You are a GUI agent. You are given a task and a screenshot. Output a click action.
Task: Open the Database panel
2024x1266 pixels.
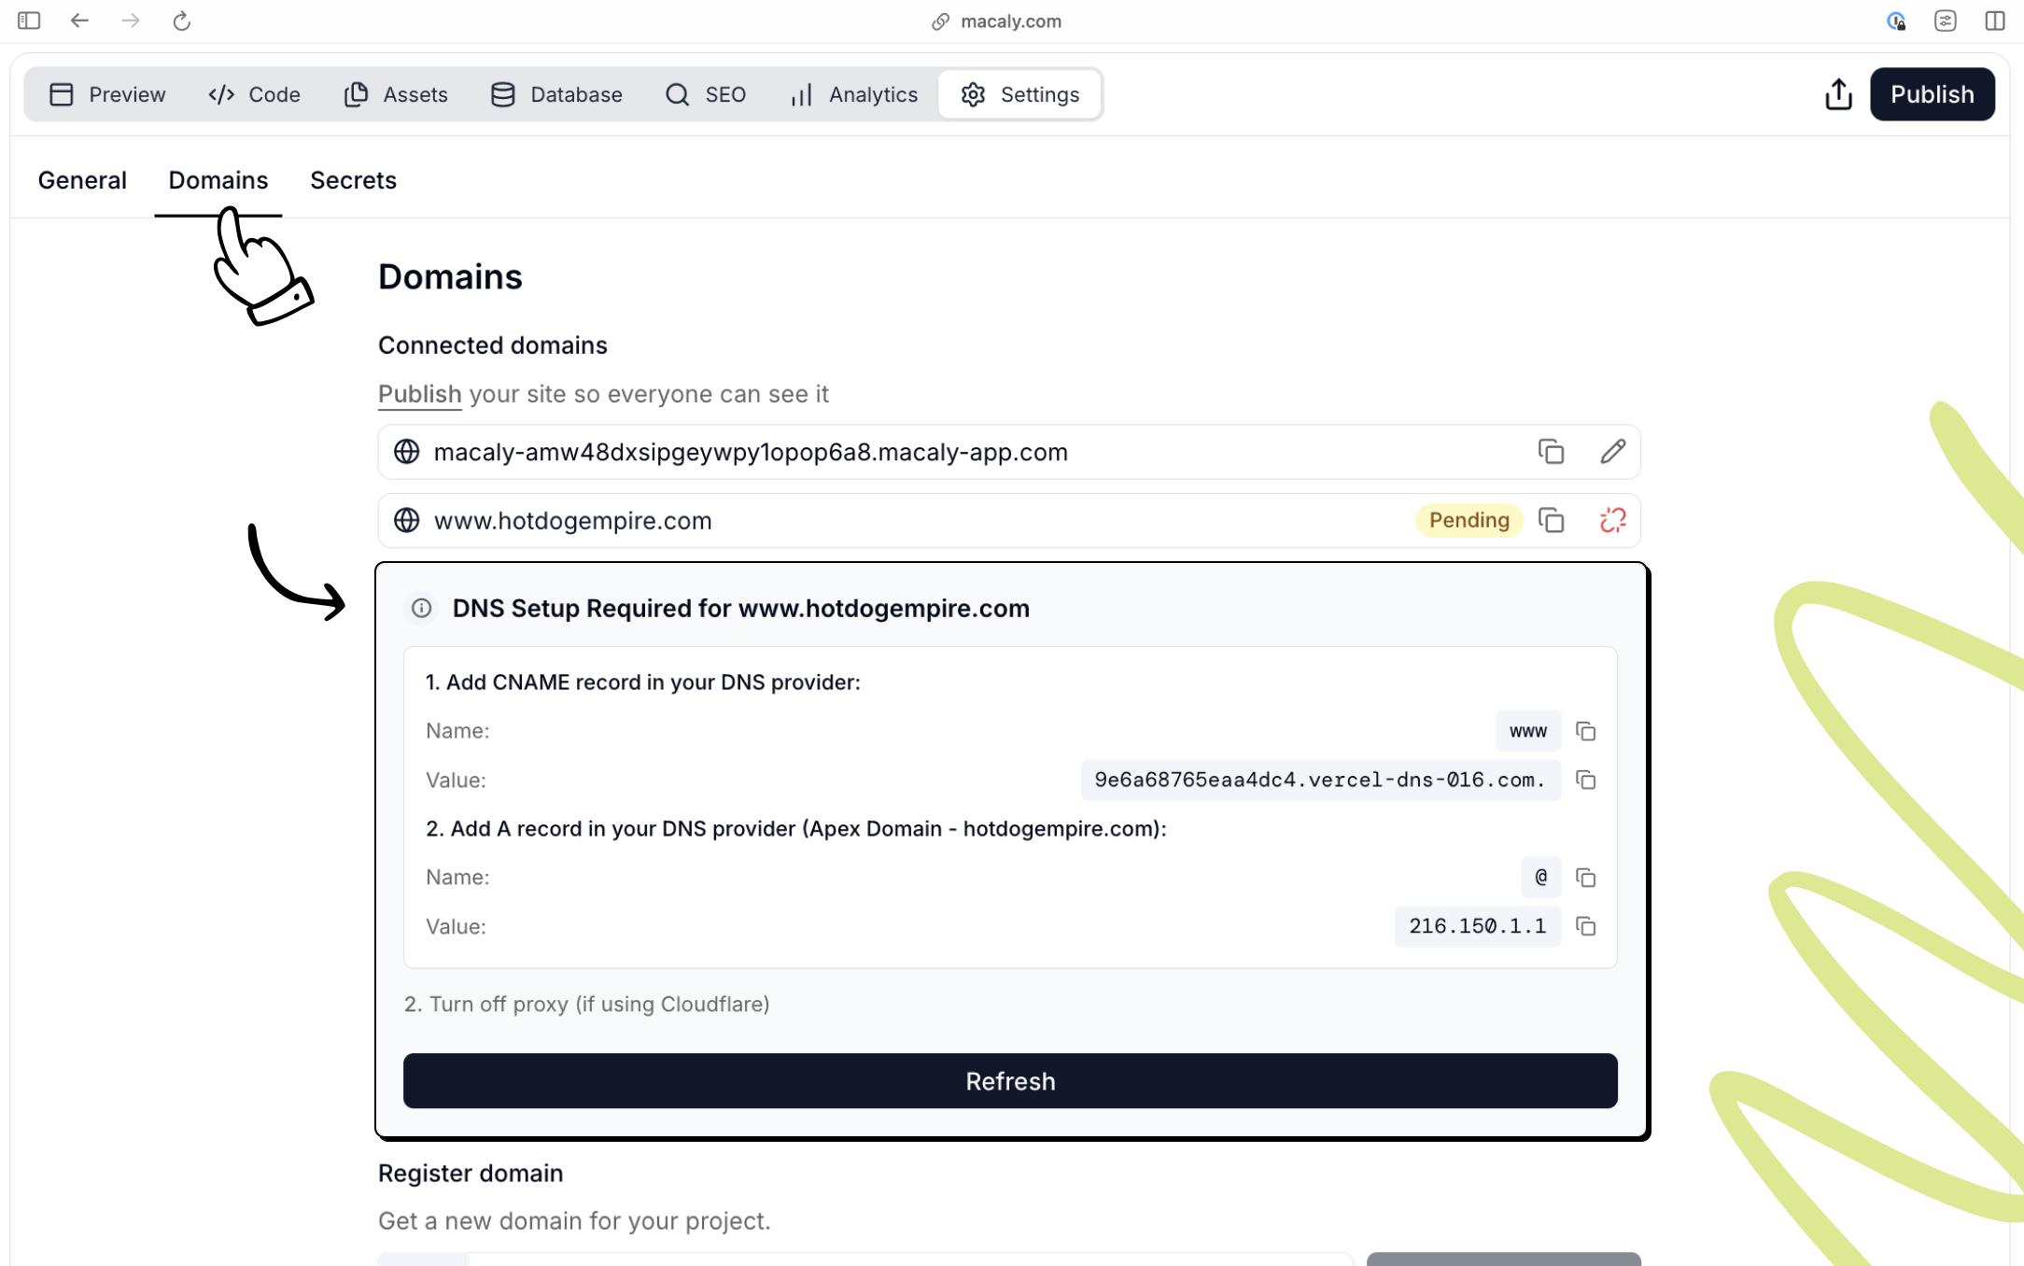[555, 93]
